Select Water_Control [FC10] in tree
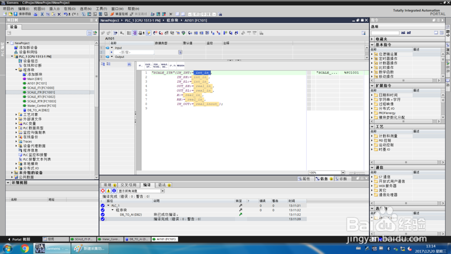 pos(41,106)
